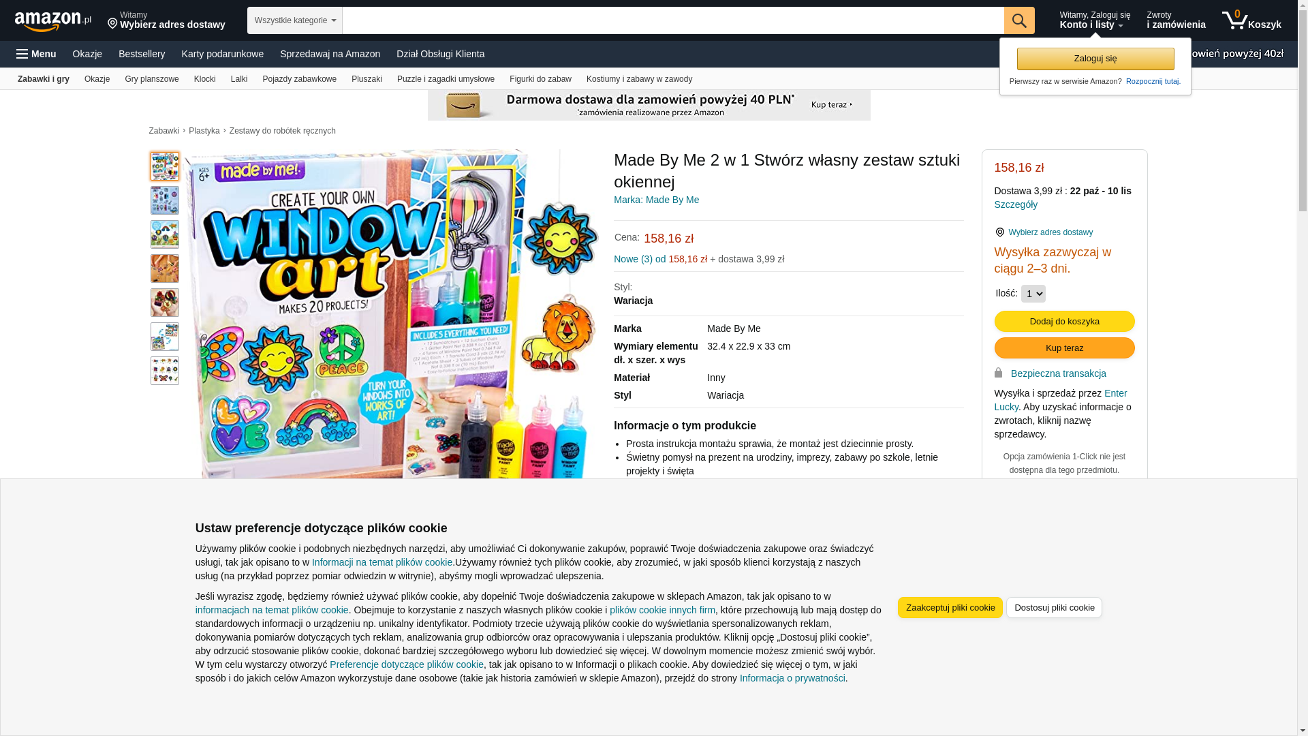Open the Bestsellery menu item
The width and height of the screenshot is (1308, 736).
click(x=142, y=54)
